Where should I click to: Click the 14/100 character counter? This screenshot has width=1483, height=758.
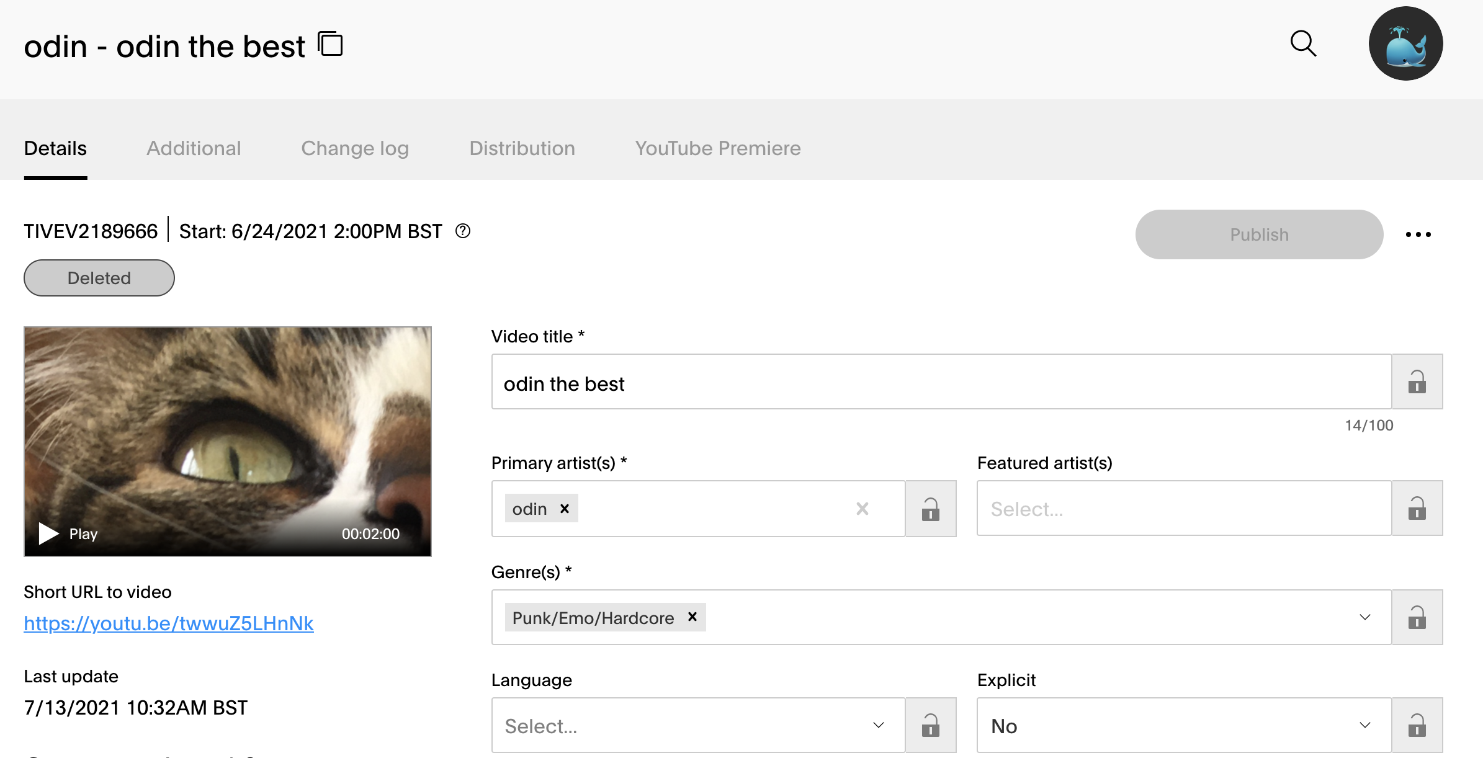1369,426
